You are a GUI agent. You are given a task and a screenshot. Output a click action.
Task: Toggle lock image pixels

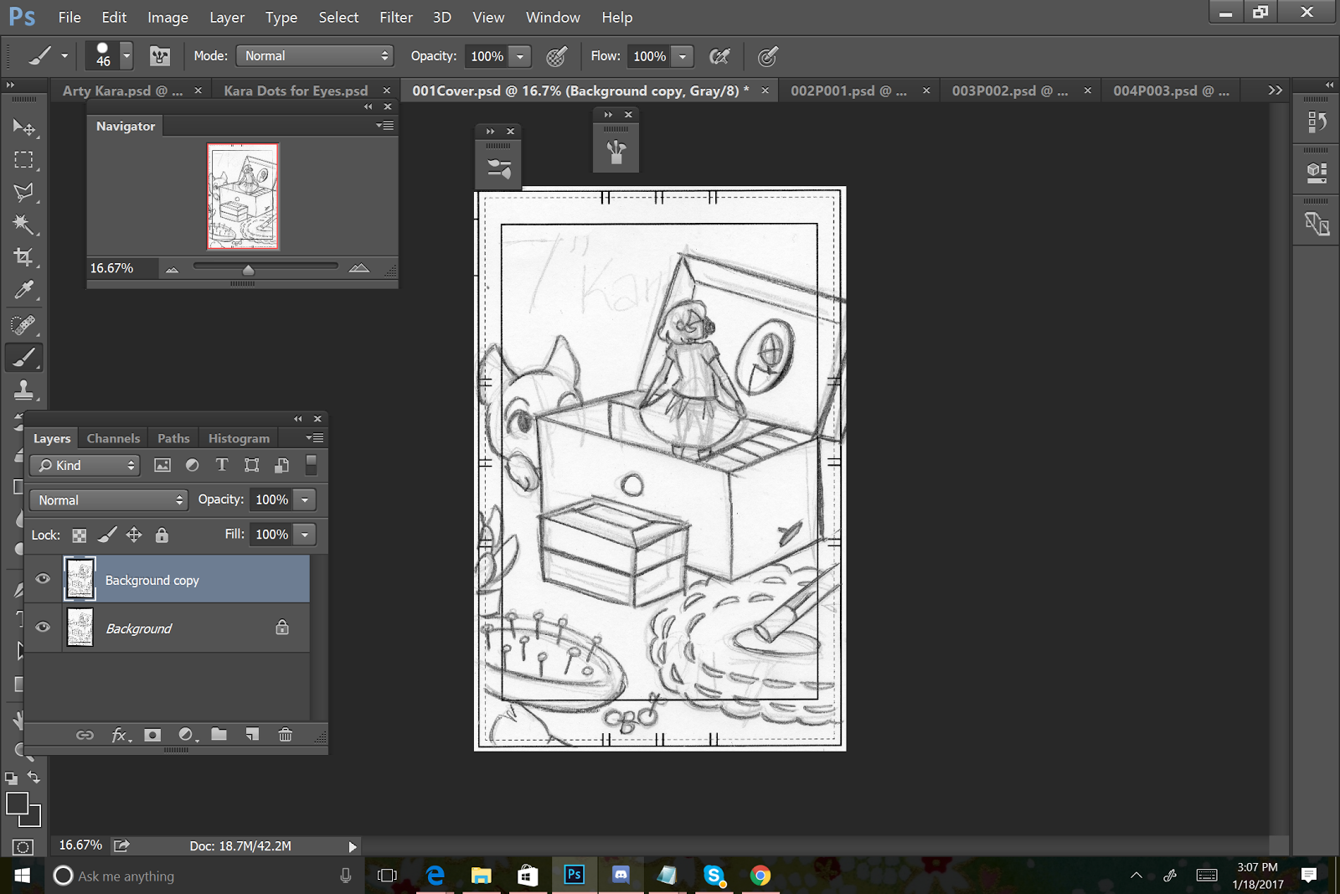[107, 535]
